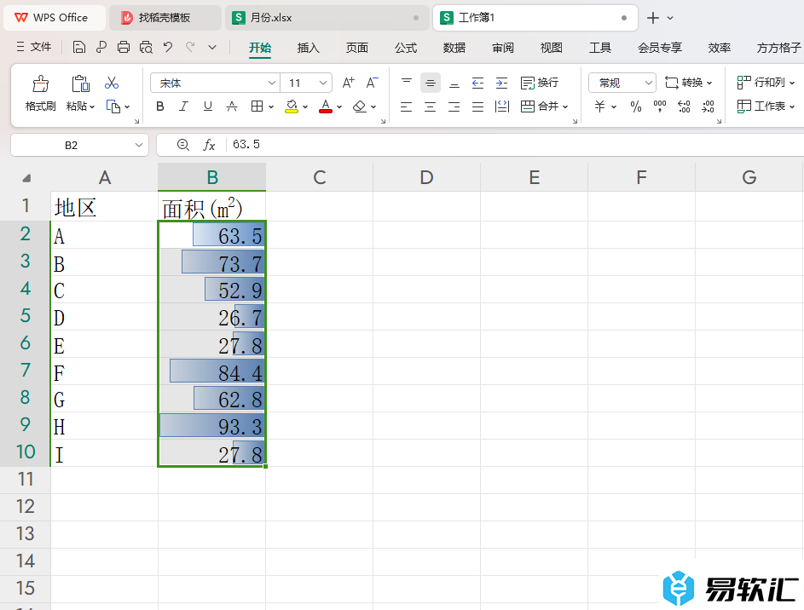Expand the Name Box B2 dropdown
Image resolution: width=804 pixels, height=610 pixels.
click(x=138, y=145)
